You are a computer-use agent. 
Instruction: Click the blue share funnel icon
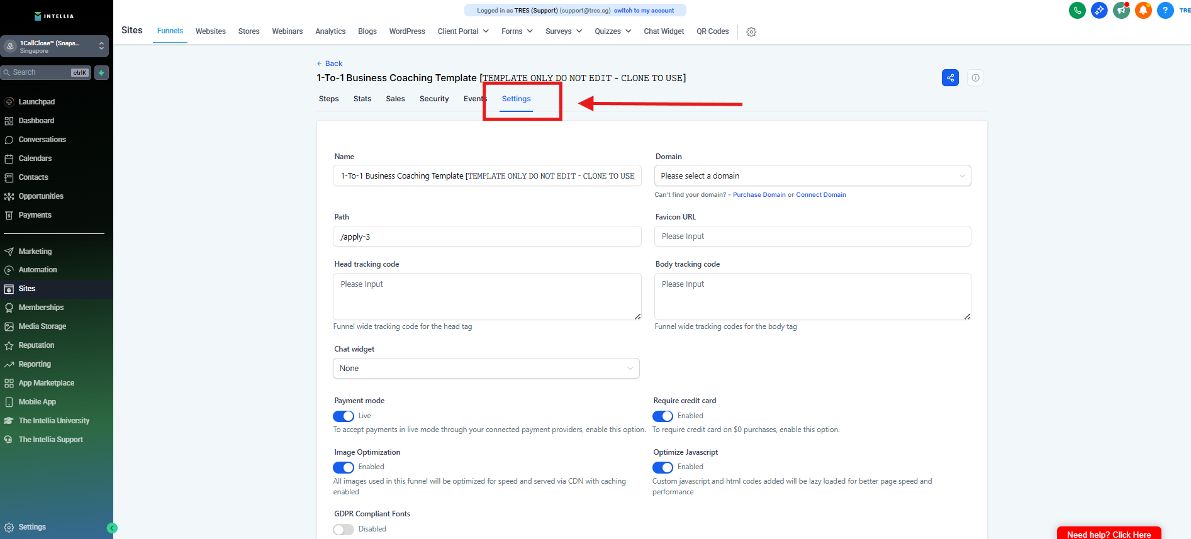[x=950, y=78]
